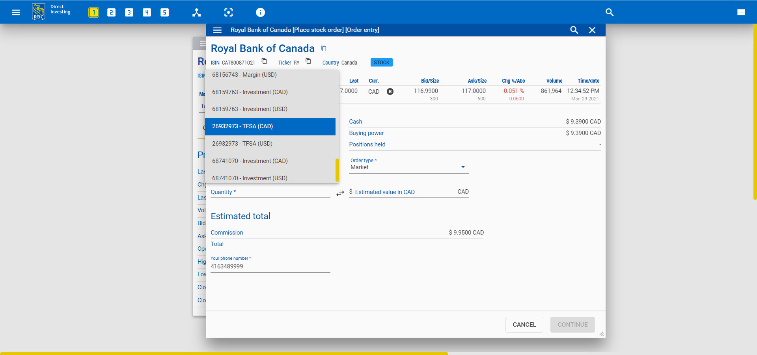Open search in the order entry window

pyautogui.click(x=574, y=30)
